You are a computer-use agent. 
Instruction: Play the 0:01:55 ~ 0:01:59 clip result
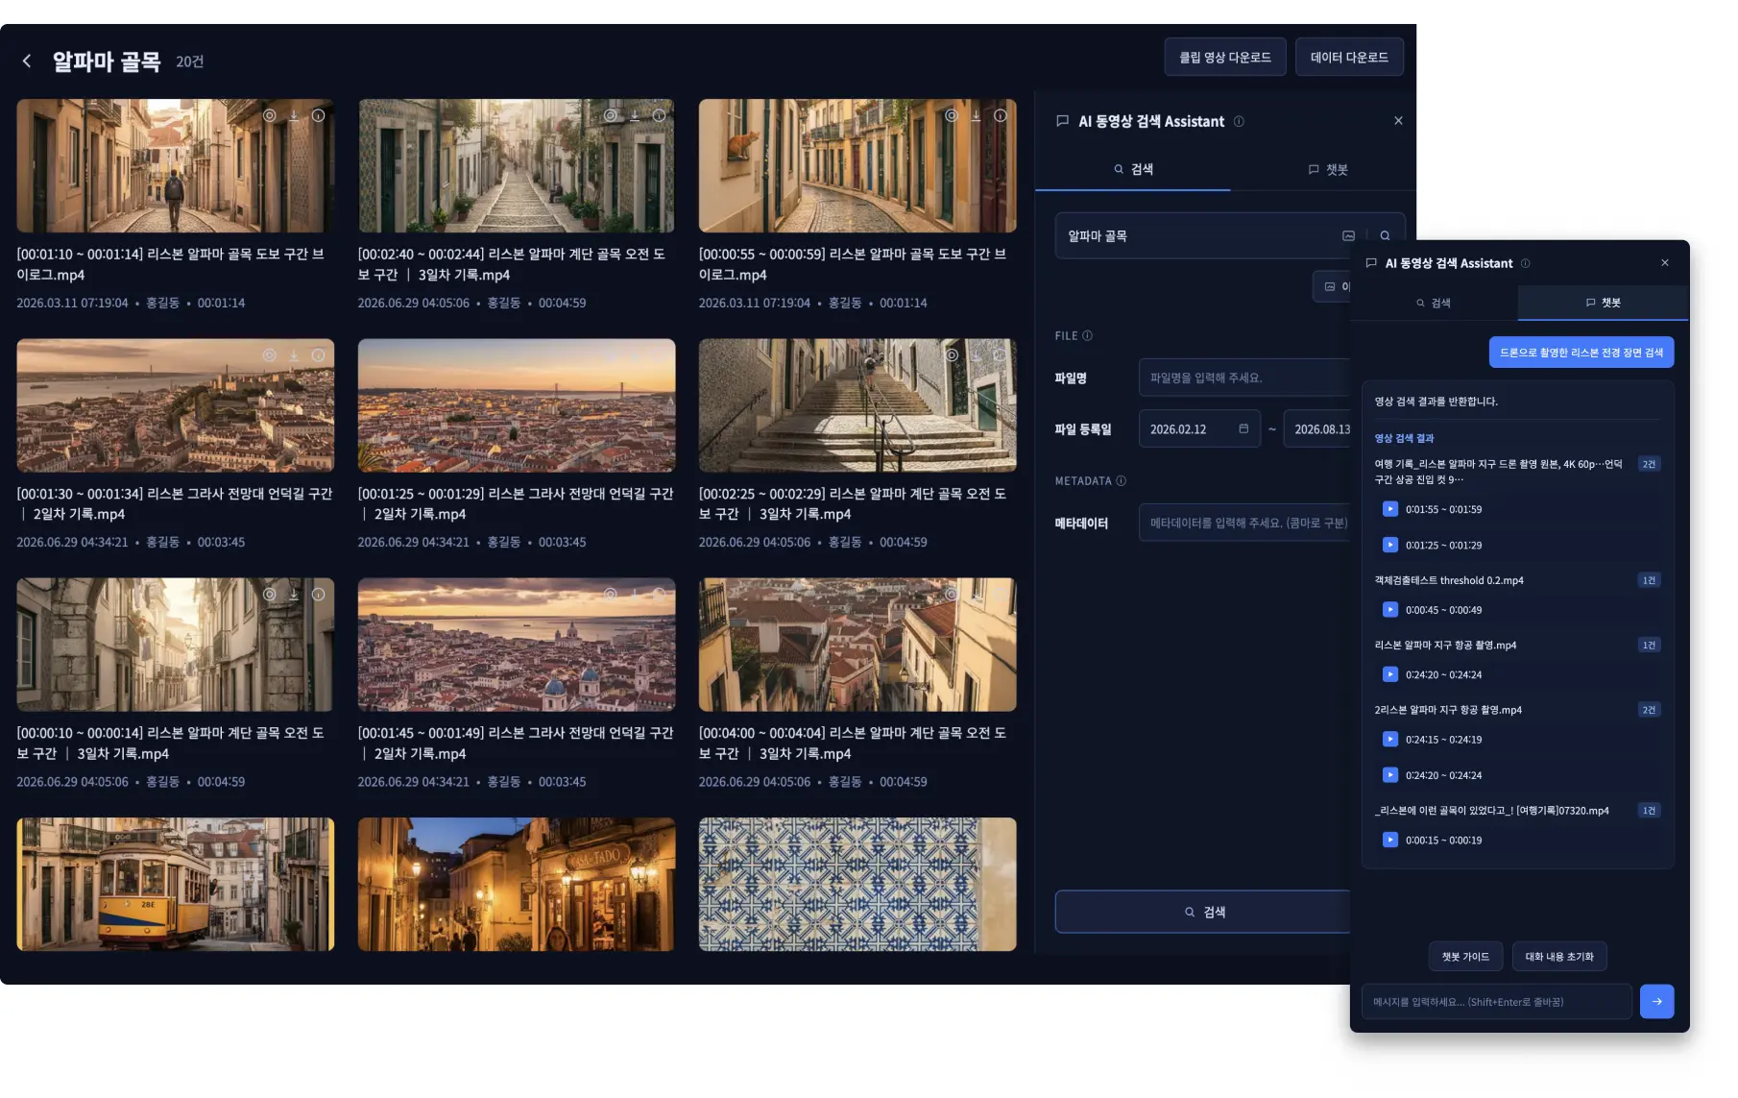pos(1389,509)
